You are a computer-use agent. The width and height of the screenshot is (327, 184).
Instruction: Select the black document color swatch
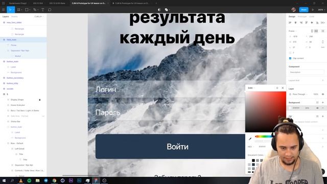tap(253, 160)
